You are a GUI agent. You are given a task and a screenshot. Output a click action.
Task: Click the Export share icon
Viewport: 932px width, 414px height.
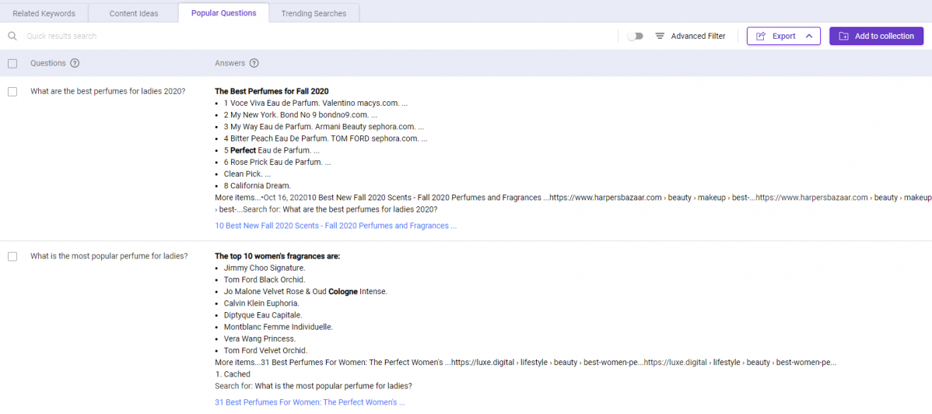[760, 37]
